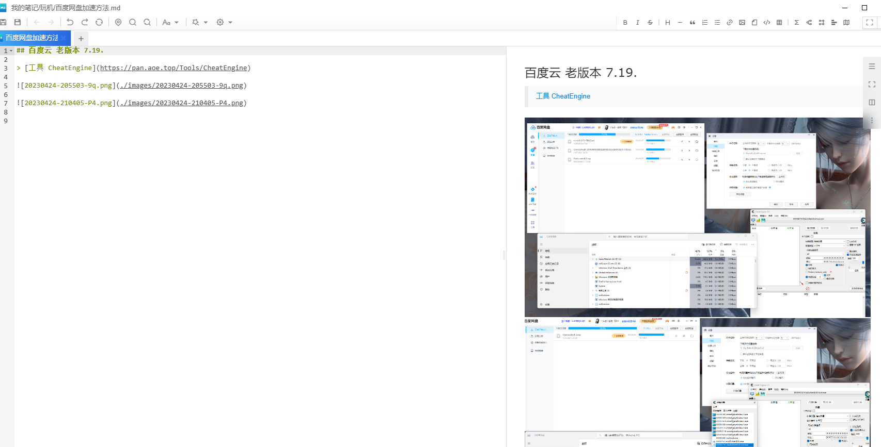Image resolution: width=881 pixels, height=447 pixels.
Task: Toggle fullscreen from the main toolbar
Action: [x=870, y=22]
